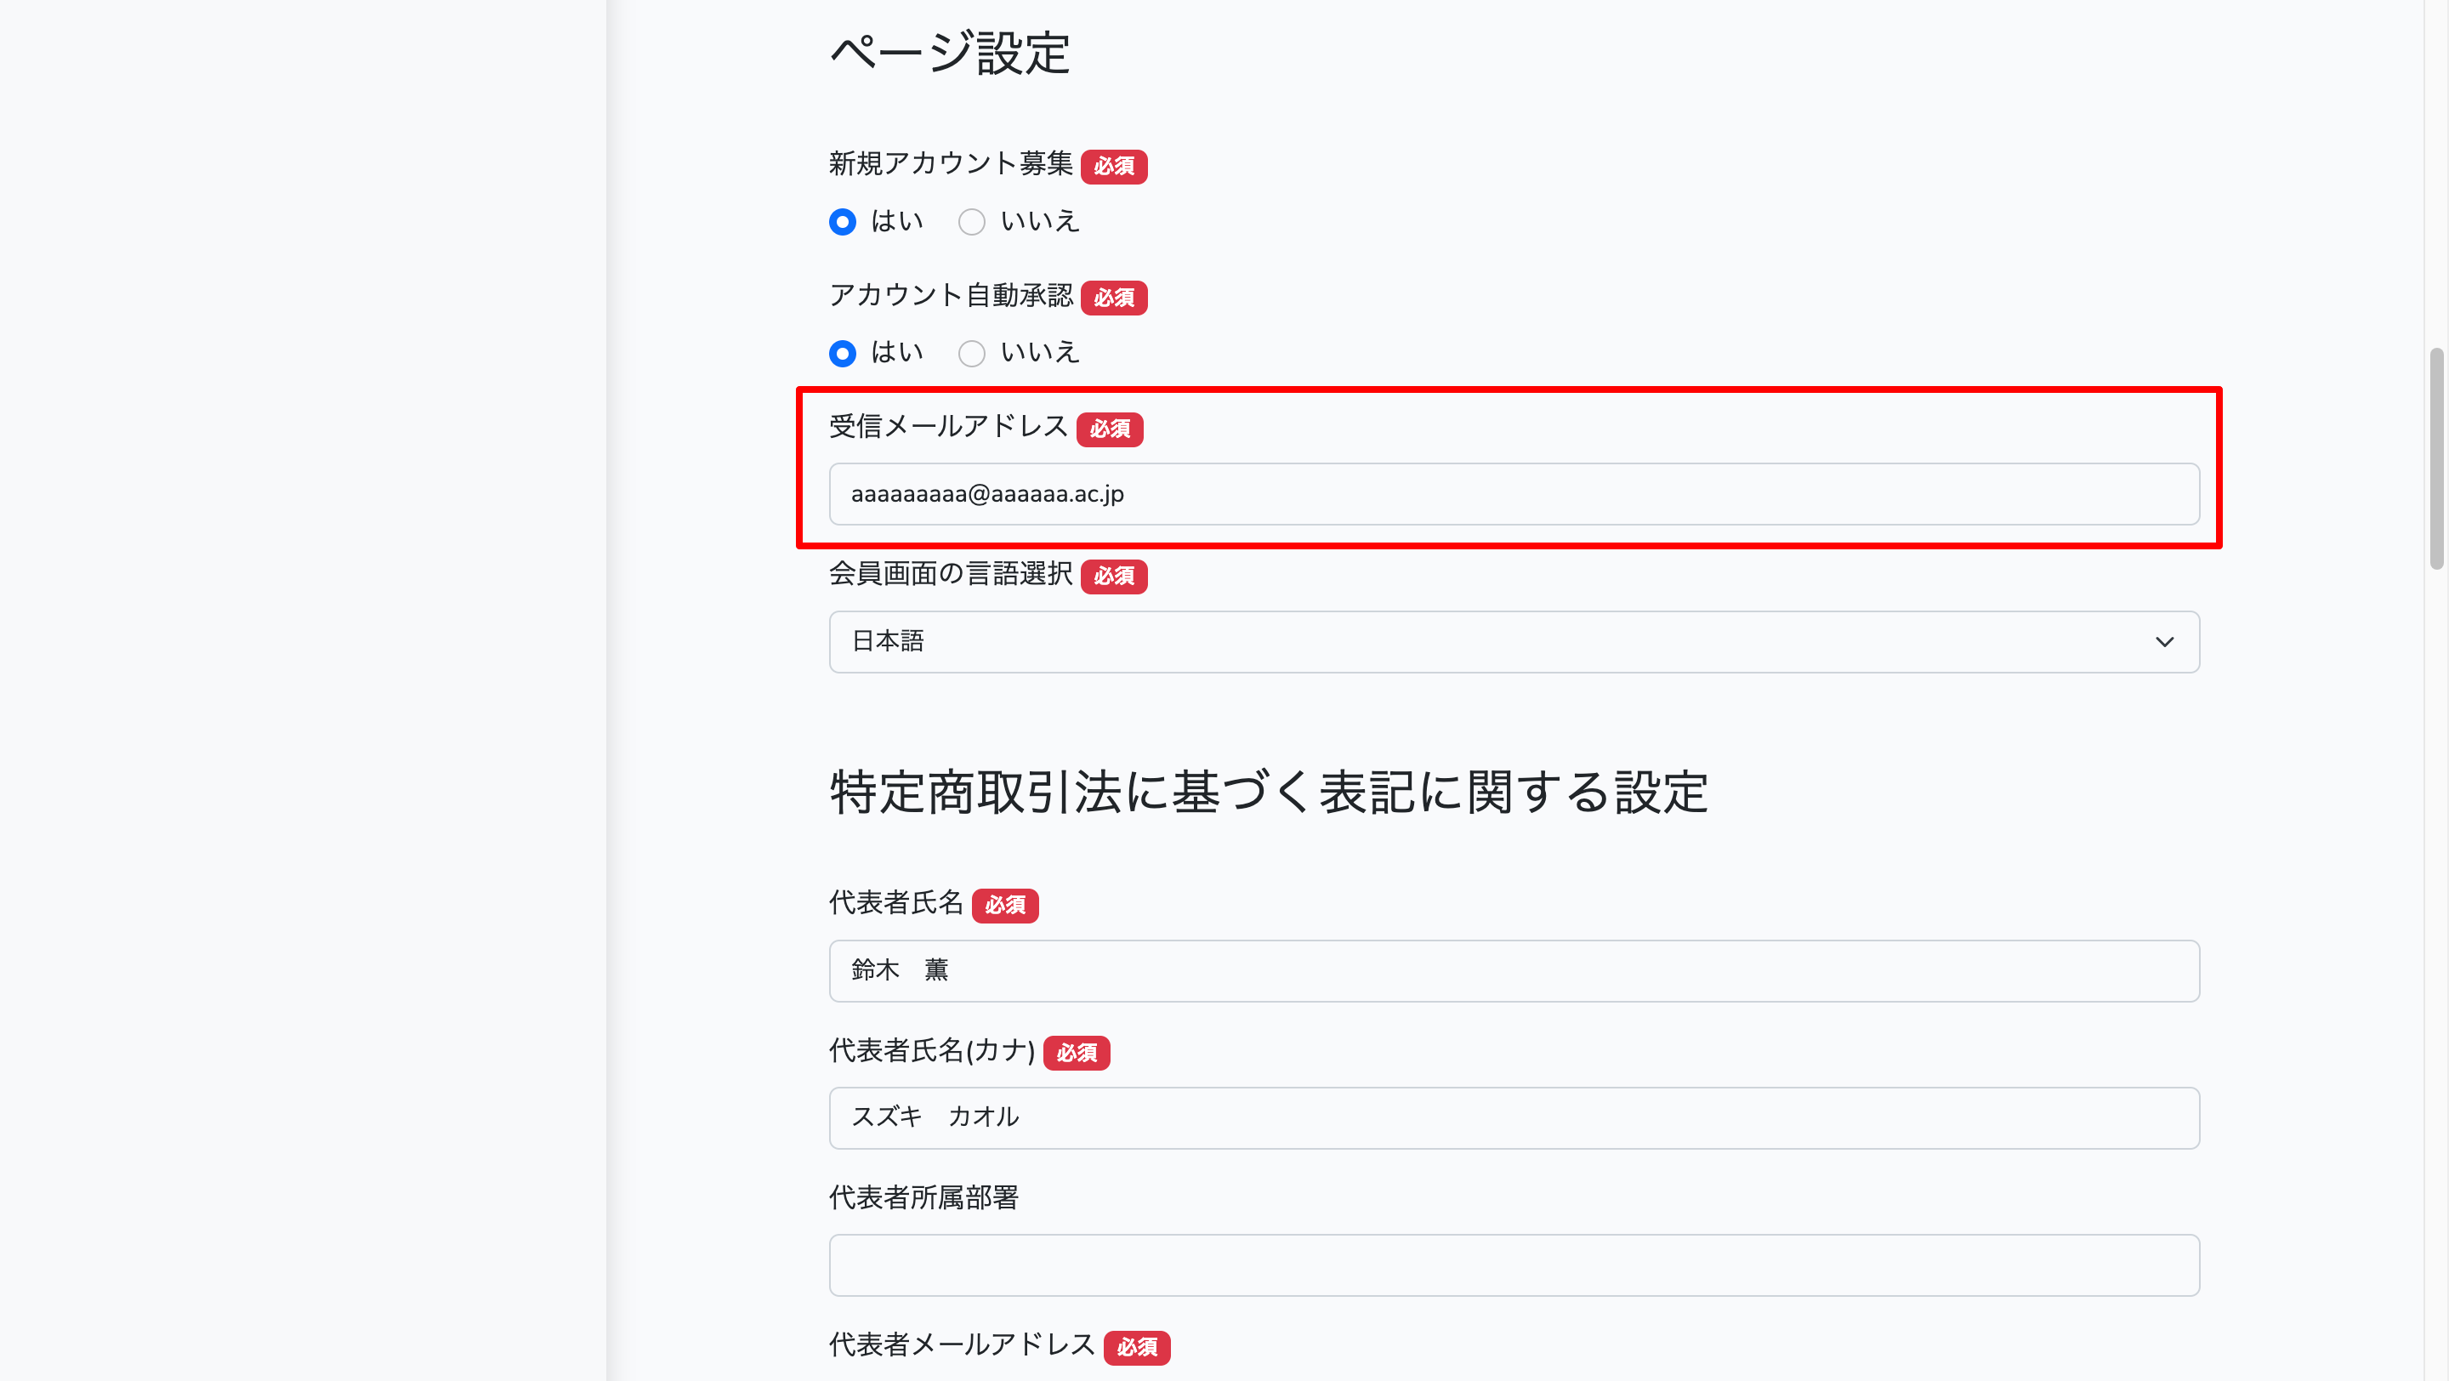Open the 会員画面の言語選択 dropdown showing 日本語
Image resolution: width=2449 pixels, height=1381 pixels.
[1514, 641]
